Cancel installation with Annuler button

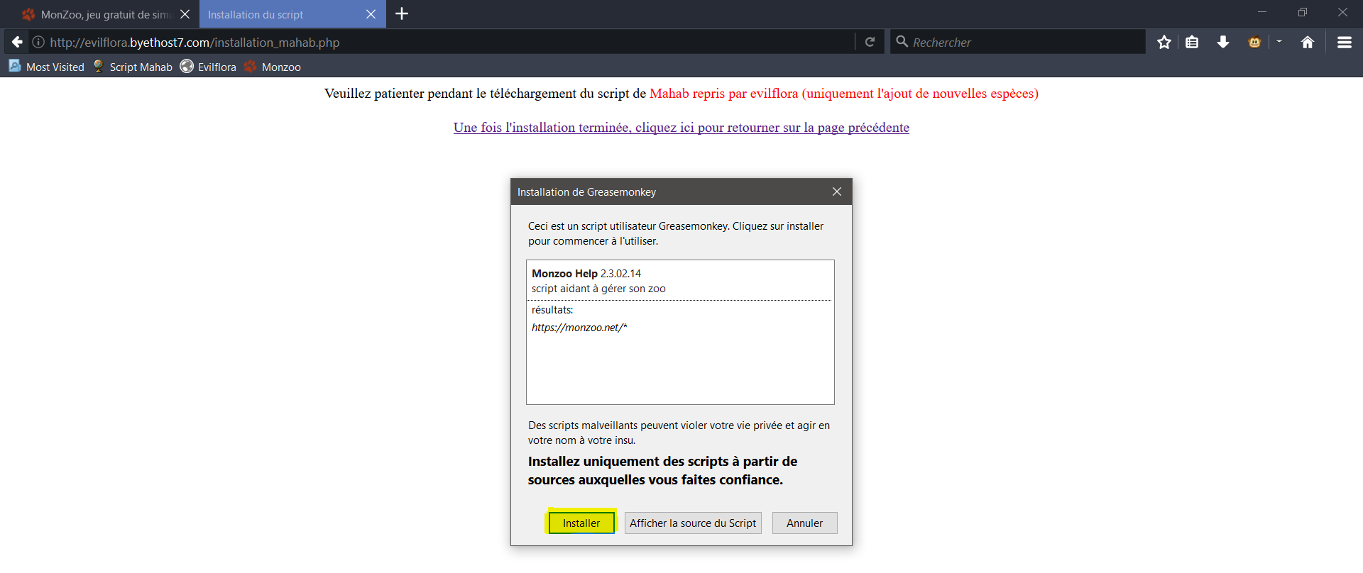tap(804, 523)
